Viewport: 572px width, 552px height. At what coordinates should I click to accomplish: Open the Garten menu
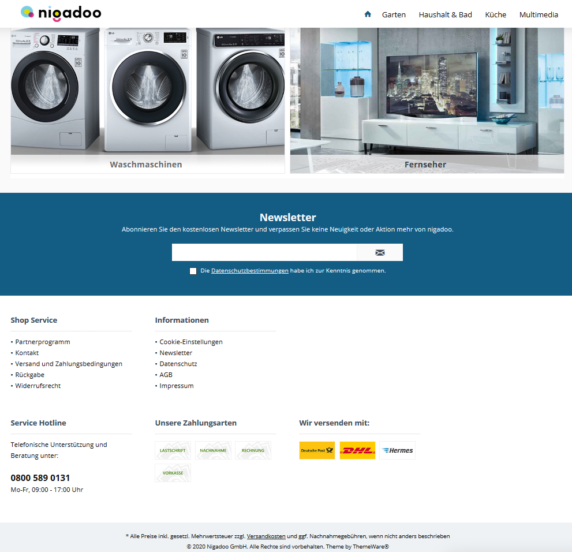(x=394, y=14)
